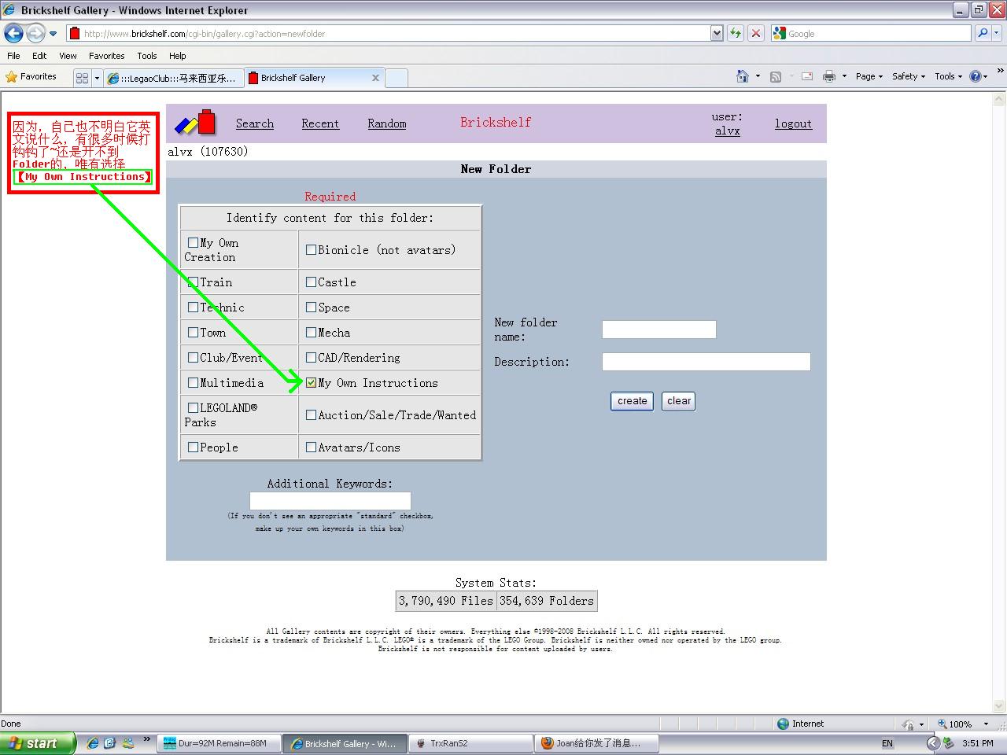This screenshot has width=1007, height=755.
Task: Click the Home icon in command bar
Action: pyautogui.click(x=742, y=76)
